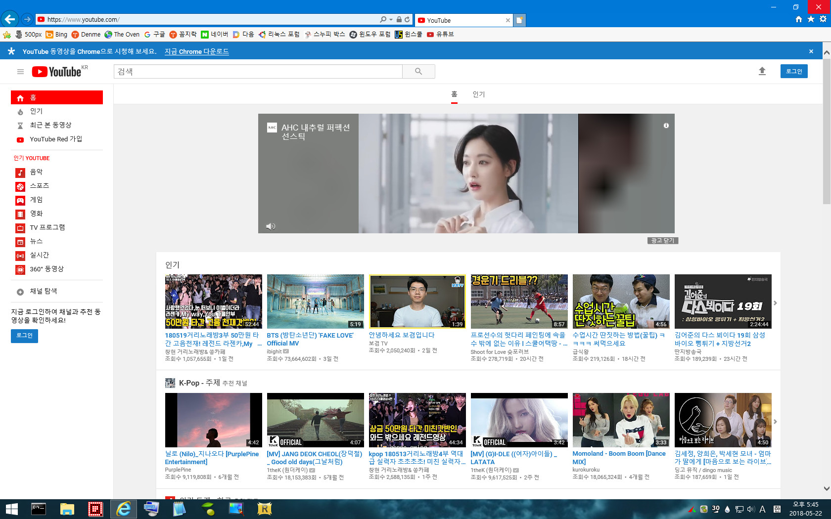This screenshot has width=831, height=519.
Task: Select 인기 trending in the sidebar
Action: click(56, 111)
